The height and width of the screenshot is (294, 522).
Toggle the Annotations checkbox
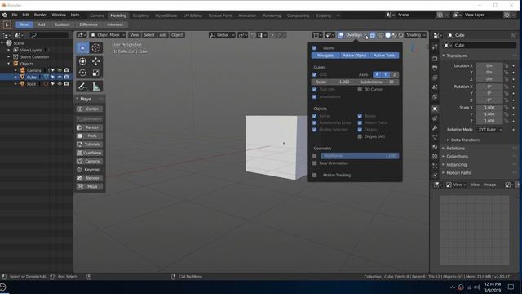(x=315, y=96)
